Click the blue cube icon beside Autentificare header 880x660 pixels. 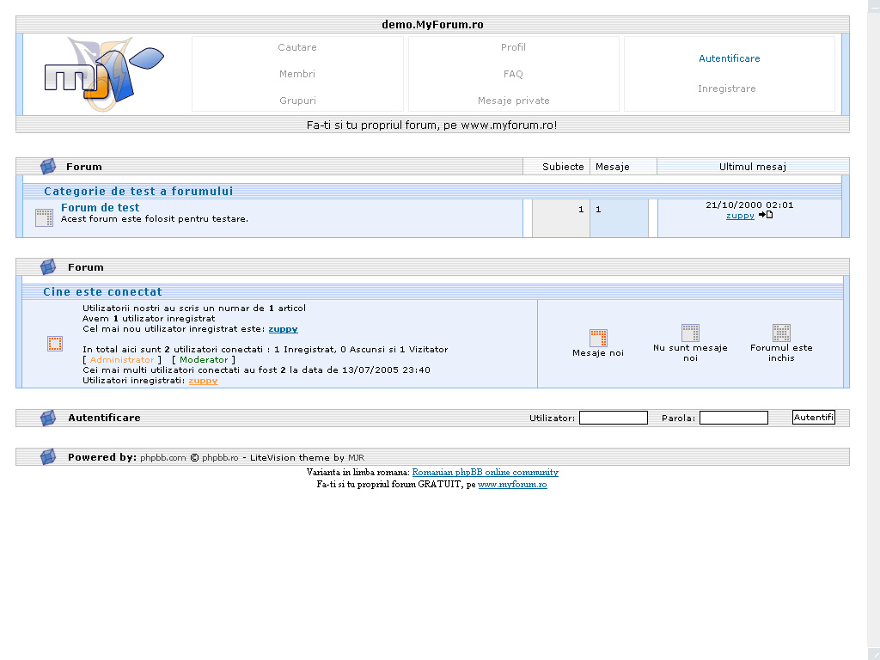tap(48, 418)
